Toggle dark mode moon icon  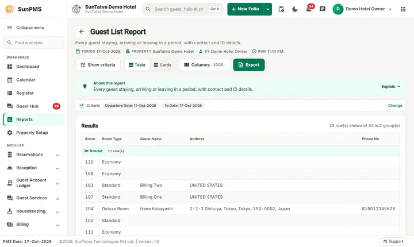tap(295, 9)
